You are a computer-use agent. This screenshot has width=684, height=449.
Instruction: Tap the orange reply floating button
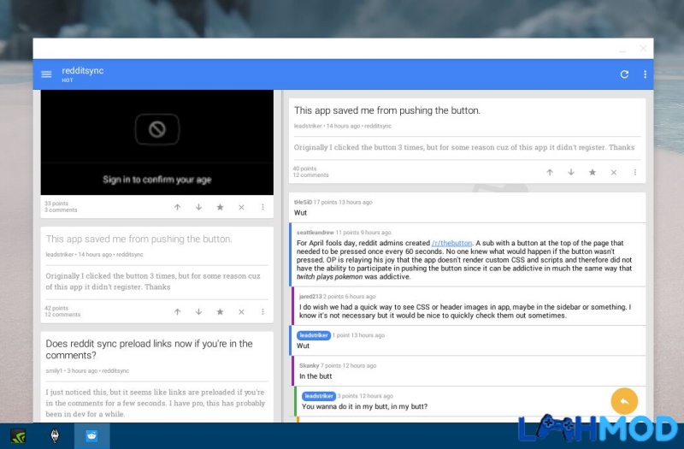pos(624,401)
